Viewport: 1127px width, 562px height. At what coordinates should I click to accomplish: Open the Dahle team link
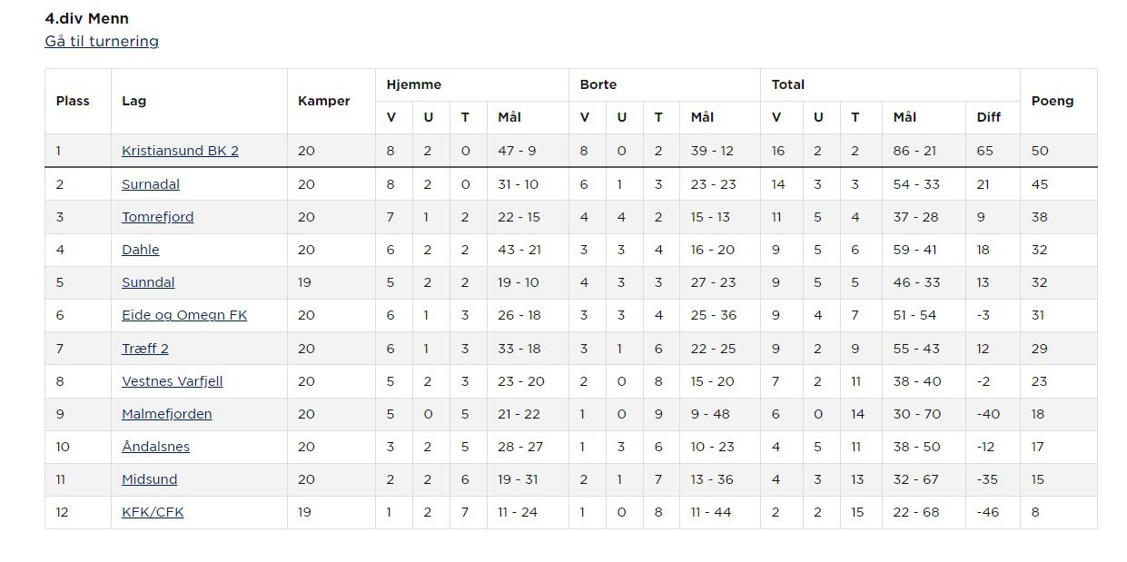pyautogui.click(x=140, y=250)
